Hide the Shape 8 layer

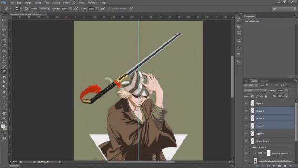[246, 118]
